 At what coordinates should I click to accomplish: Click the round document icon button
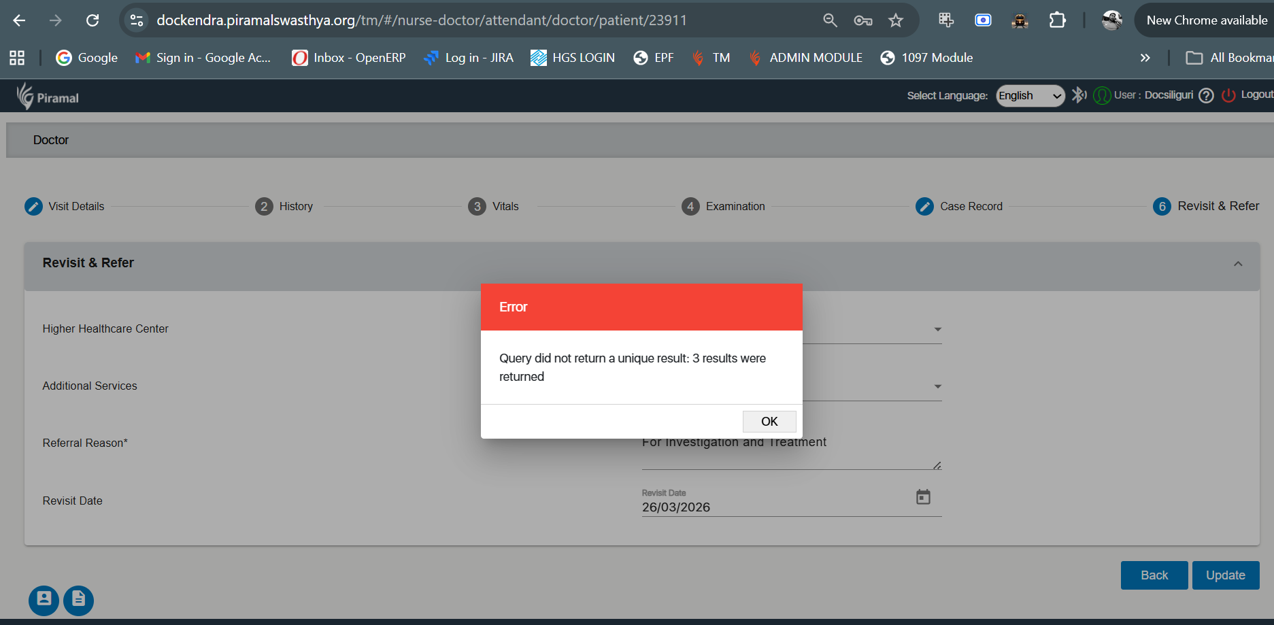click(x=79, y=600)
